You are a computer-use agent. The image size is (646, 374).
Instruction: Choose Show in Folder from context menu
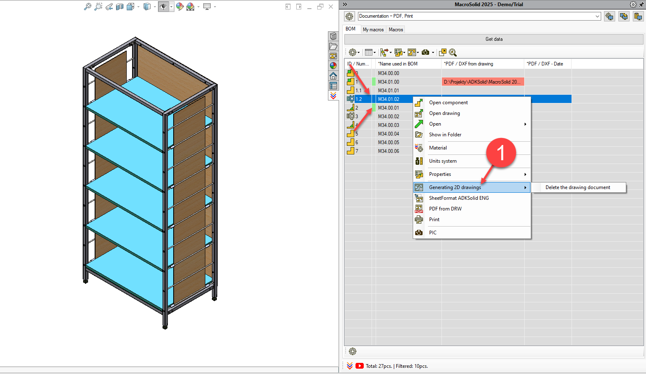[472, 135]
